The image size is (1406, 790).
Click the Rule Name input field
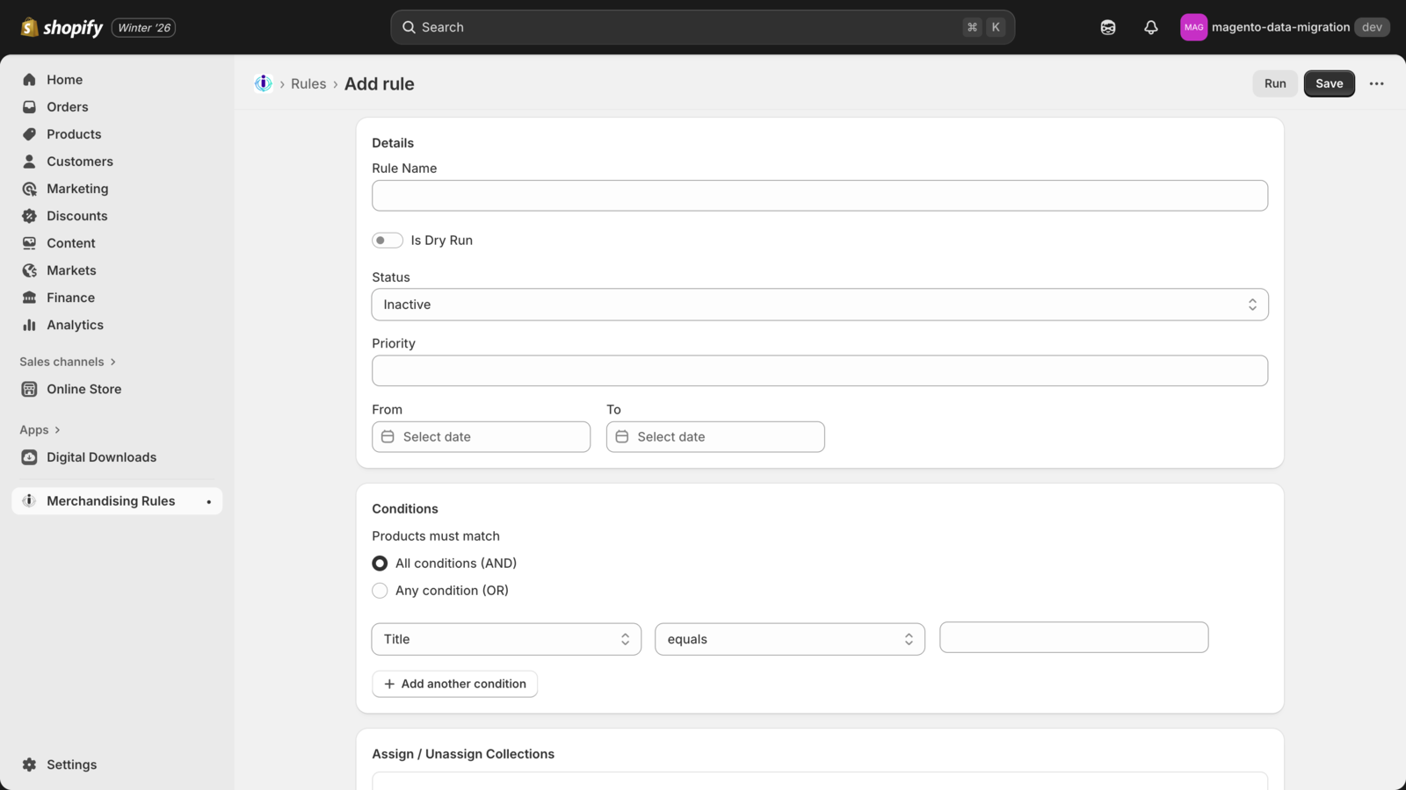pos(819,196)
